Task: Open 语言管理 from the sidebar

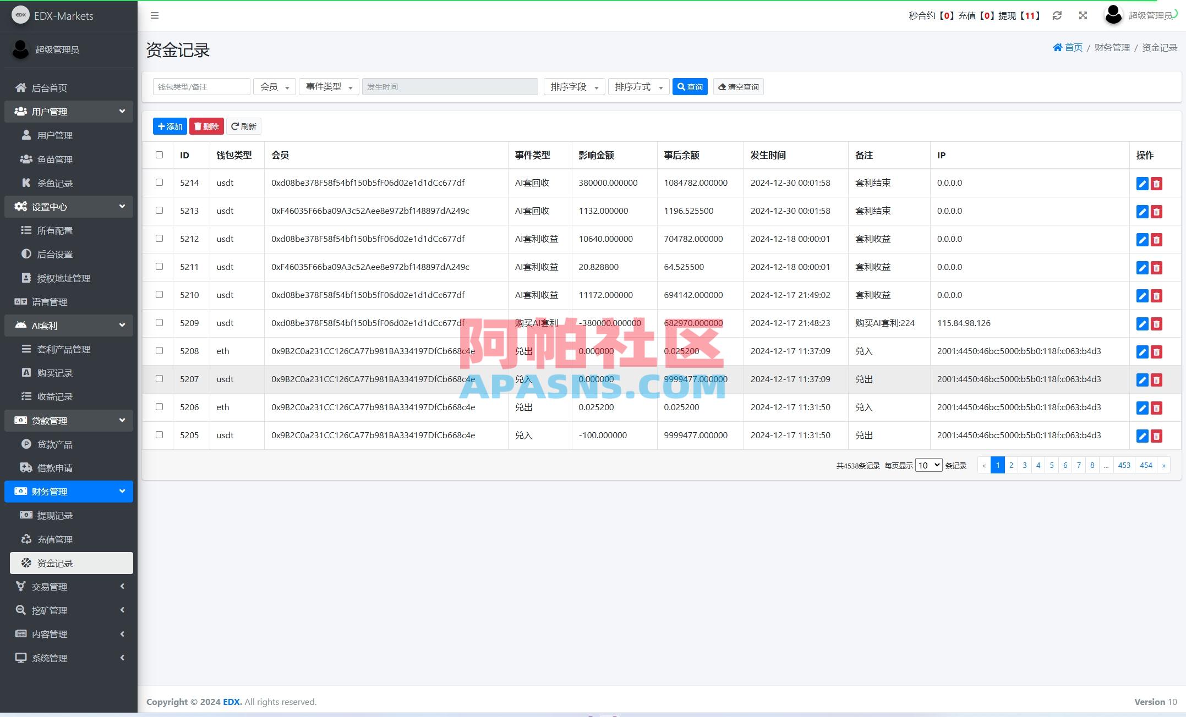Action: [x=52, y=301]
